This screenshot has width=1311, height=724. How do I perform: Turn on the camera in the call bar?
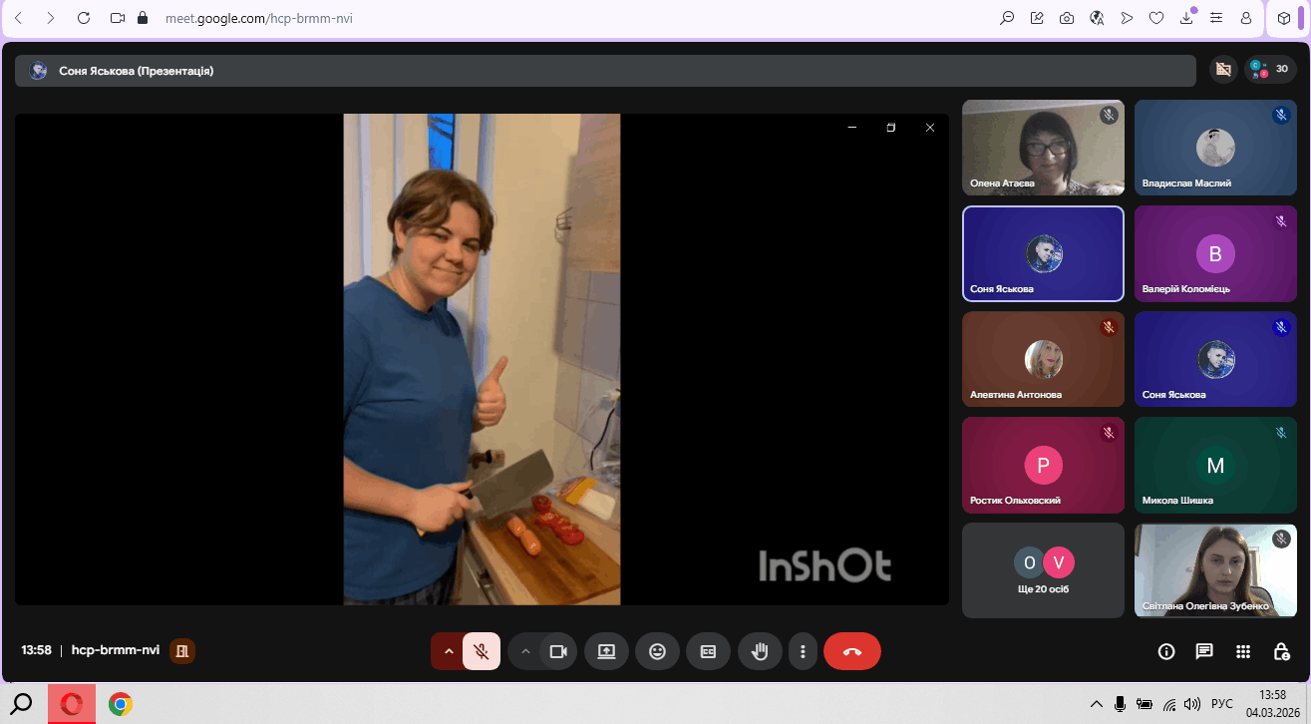click(558, 651)
